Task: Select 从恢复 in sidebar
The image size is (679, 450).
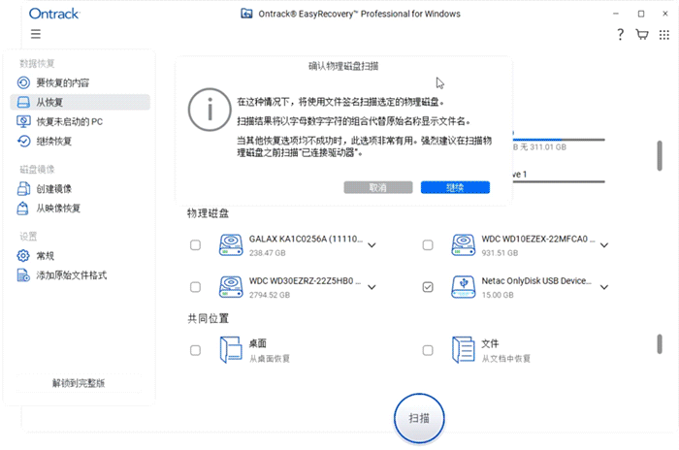Action: click(81, 102)
